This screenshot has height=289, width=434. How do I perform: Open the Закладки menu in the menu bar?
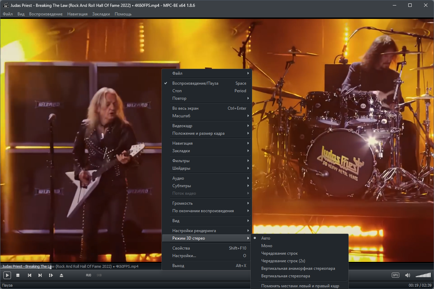(x=101, y=14)
